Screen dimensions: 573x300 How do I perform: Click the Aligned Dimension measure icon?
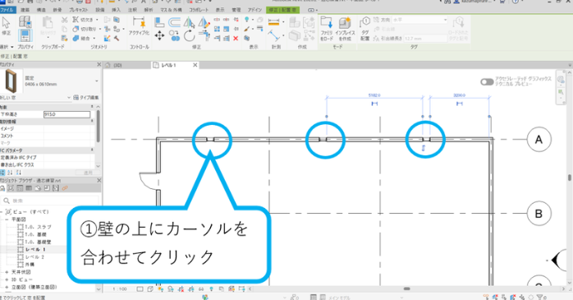click(x=273, y=23)
